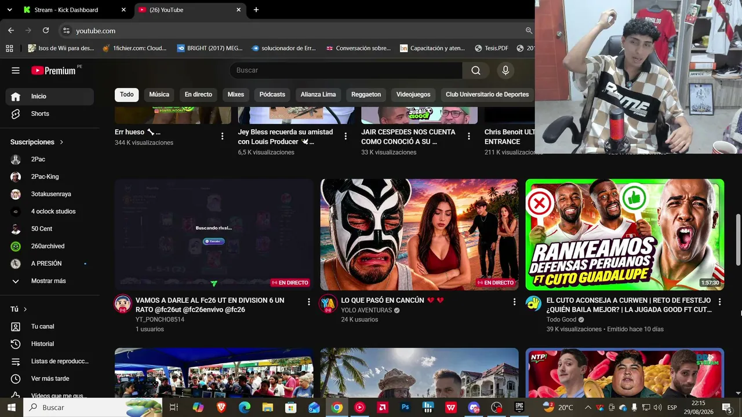This screenshot has height=417, width=742.
Task: Open options for the Jey Bless video
Action: point(346,137)
